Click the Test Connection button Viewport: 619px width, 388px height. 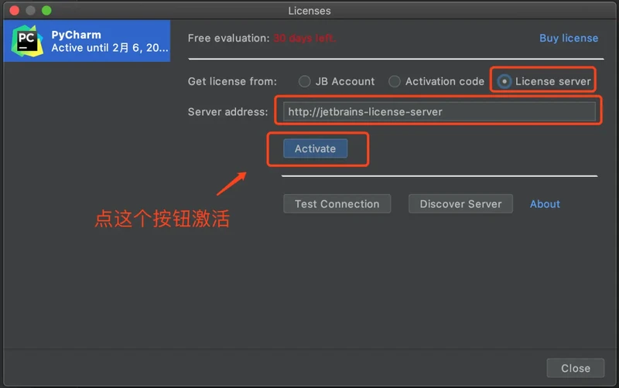click(x=337, y=204)
